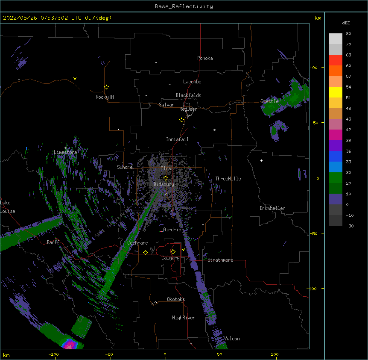Click the Innisfail city label
Screen dimensions: 368x360
tap(177, 139)
